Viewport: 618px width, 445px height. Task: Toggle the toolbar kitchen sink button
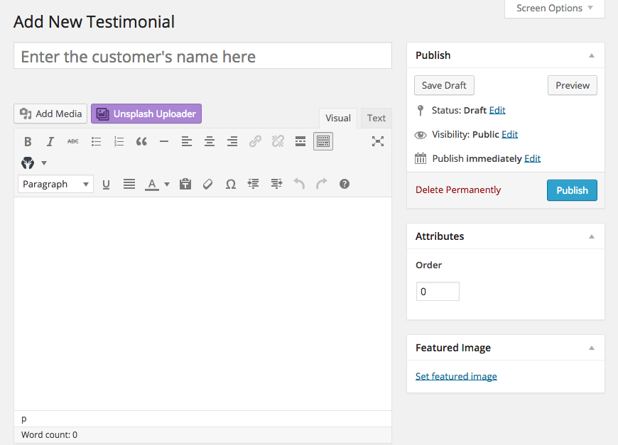point(323,141)
